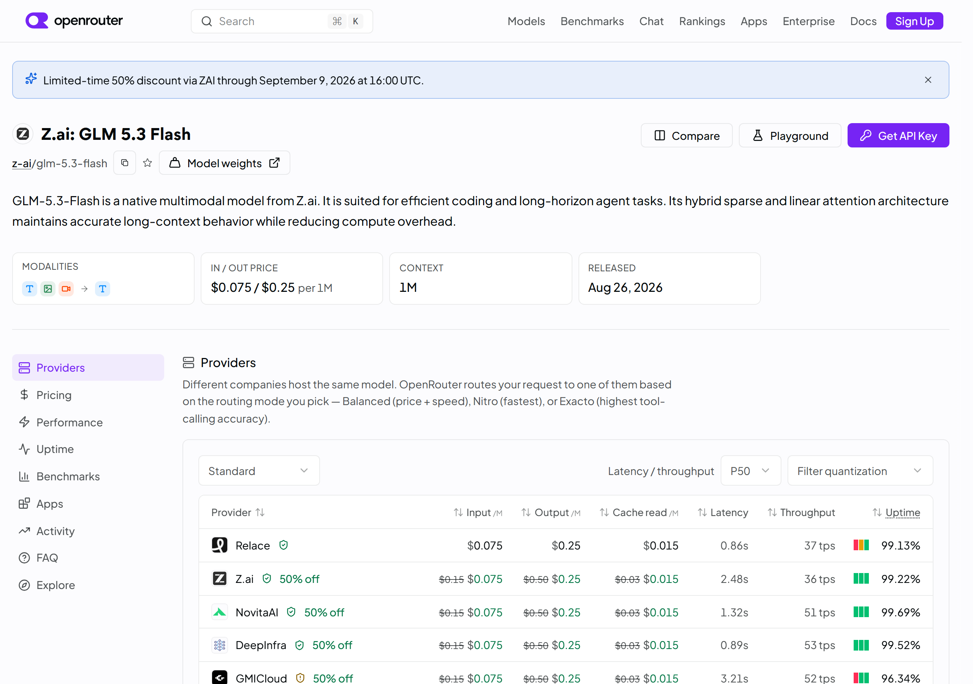
Task: Click the Providers section heading icon
Action: (x=189, y=363)
